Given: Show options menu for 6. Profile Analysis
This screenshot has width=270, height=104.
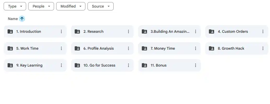Looking at the screenshot, I should point(128,48).
